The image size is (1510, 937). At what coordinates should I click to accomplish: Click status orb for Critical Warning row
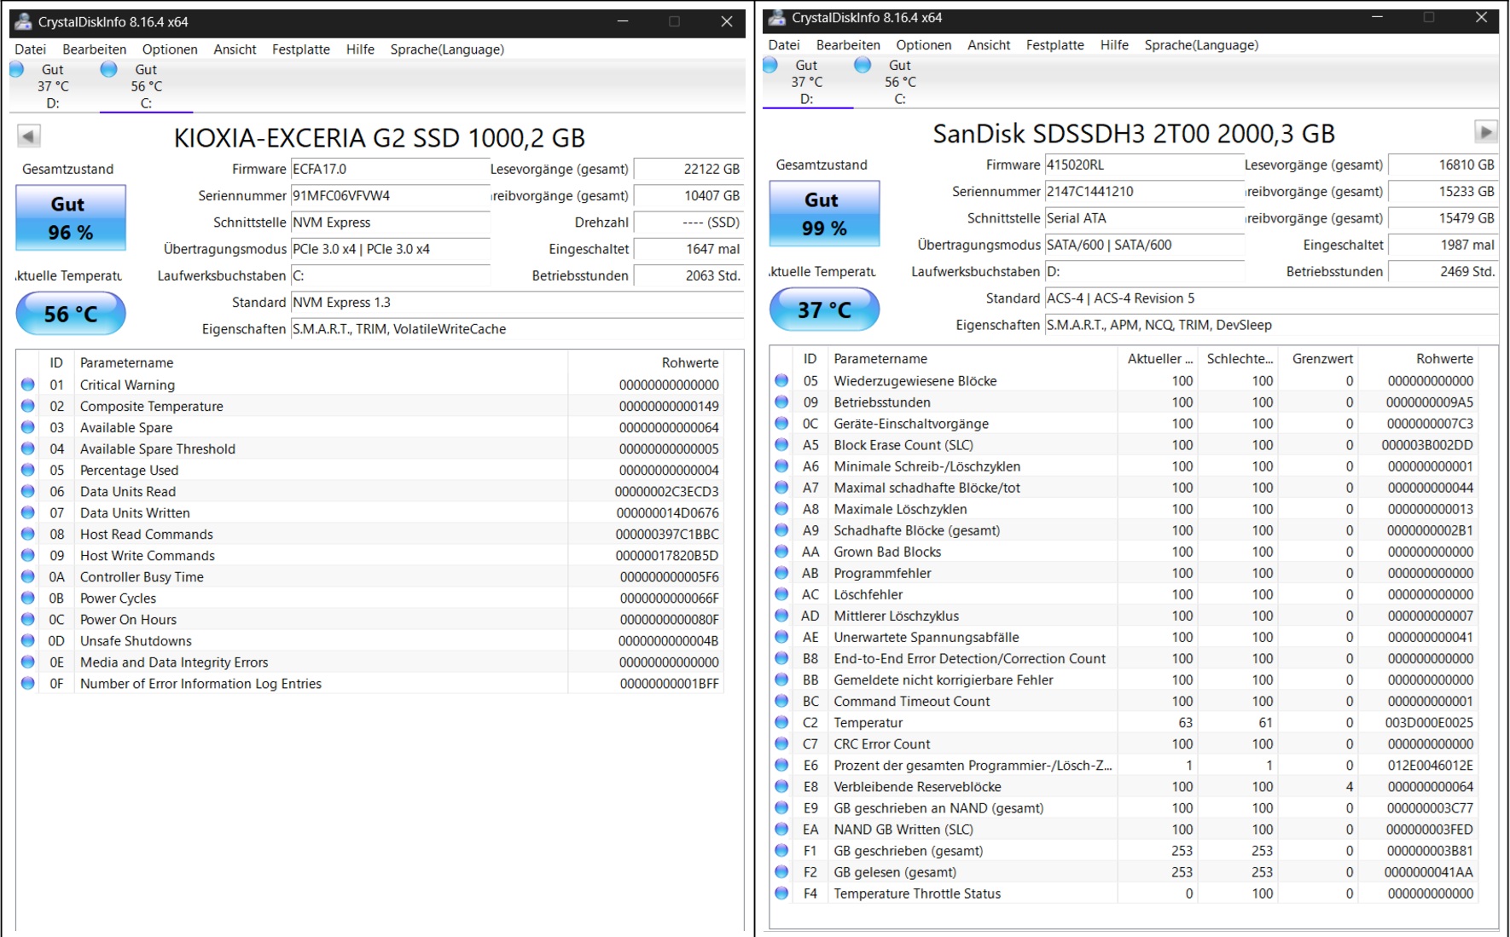[x=28, y=385]
